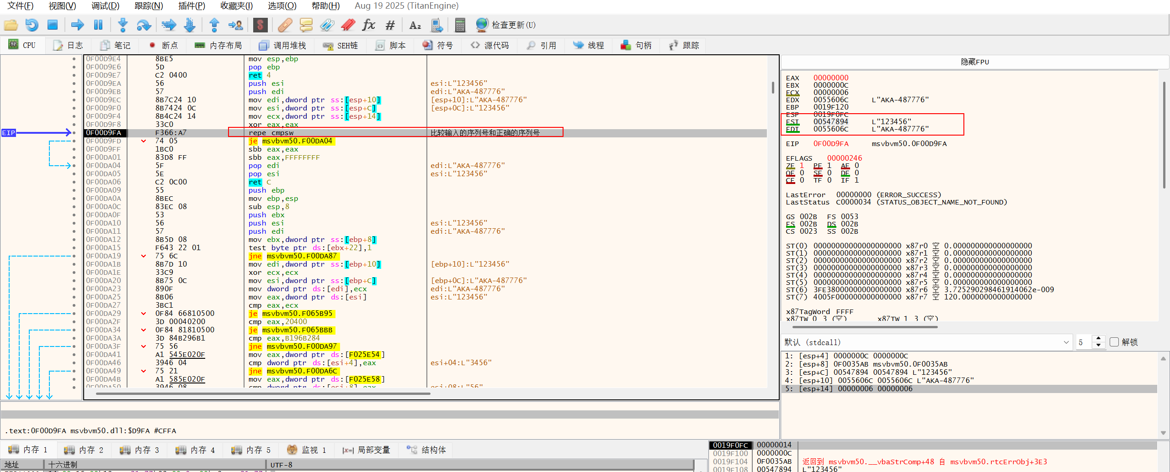The width and height of the screenshot is (1170, 472).
Task: Run to user code icon
Action: [x=236, y=25]
